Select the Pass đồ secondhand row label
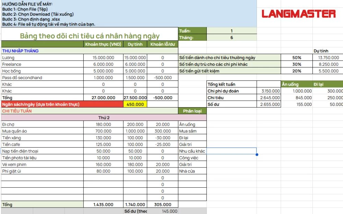Image resolution: width=343 pixels, height=214 pixels. [22, 78]
